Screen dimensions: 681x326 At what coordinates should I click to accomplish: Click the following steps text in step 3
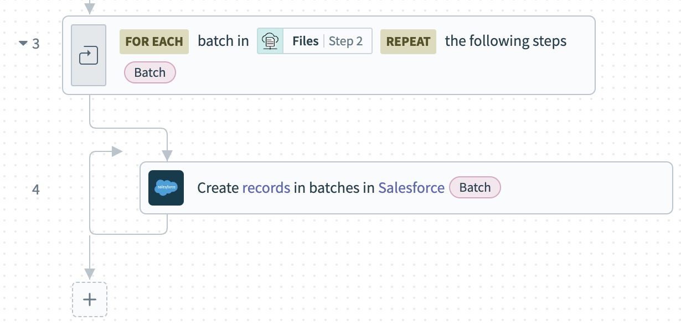505,41
